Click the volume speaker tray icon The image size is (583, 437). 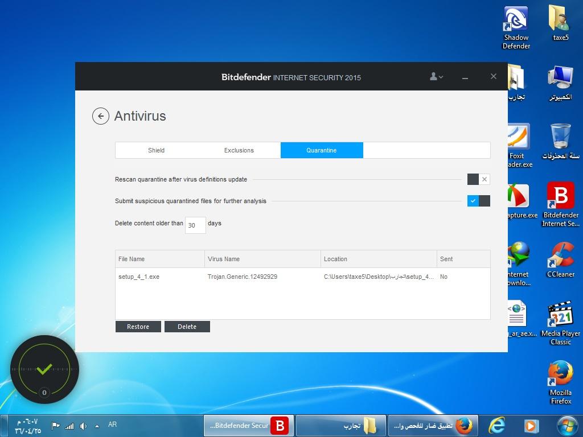(x=83, y=426)
